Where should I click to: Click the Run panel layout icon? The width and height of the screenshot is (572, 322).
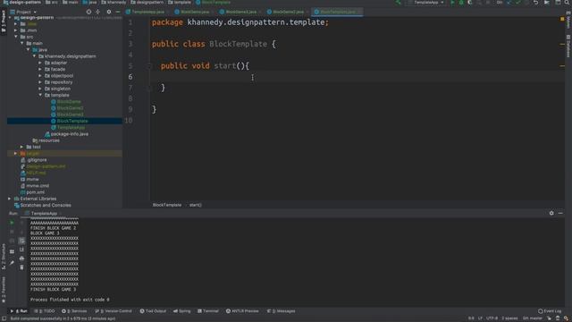pyautogui.click(x=12, y=251)
